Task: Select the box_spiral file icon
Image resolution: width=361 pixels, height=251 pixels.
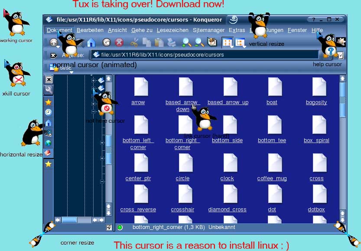Action: coord(319,125)
